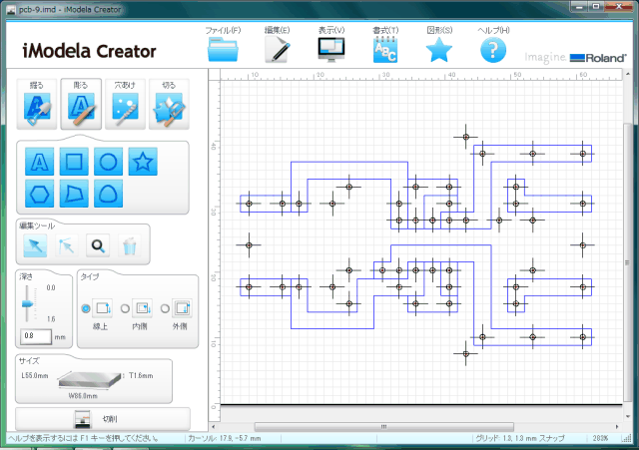
Task: Choose the hexagon polygon shape tool
Action: coord(39,194)
